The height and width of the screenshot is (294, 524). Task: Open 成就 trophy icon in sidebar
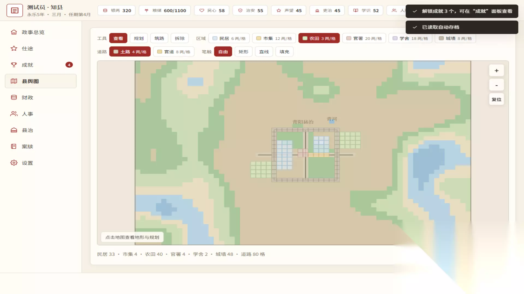[14, 65]
